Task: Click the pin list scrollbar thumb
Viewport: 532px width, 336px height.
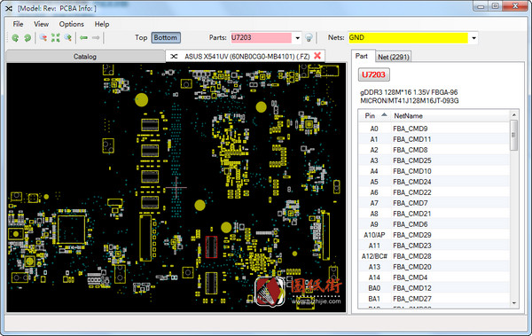Action: click(513, 135)
